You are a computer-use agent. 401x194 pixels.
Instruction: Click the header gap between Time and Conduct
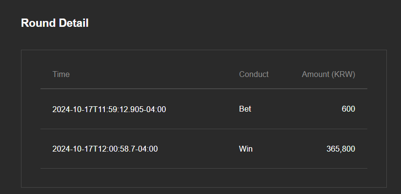tap(154, 75)
